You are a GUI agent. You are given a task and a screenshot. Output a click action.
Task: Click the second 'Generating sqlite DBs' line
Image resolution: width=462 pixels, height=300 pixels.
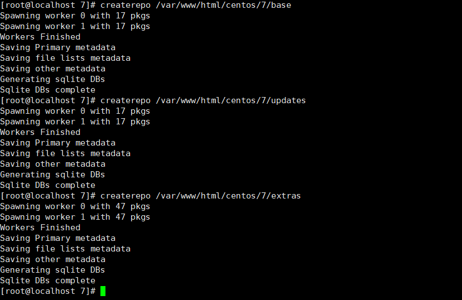[52, 175]
